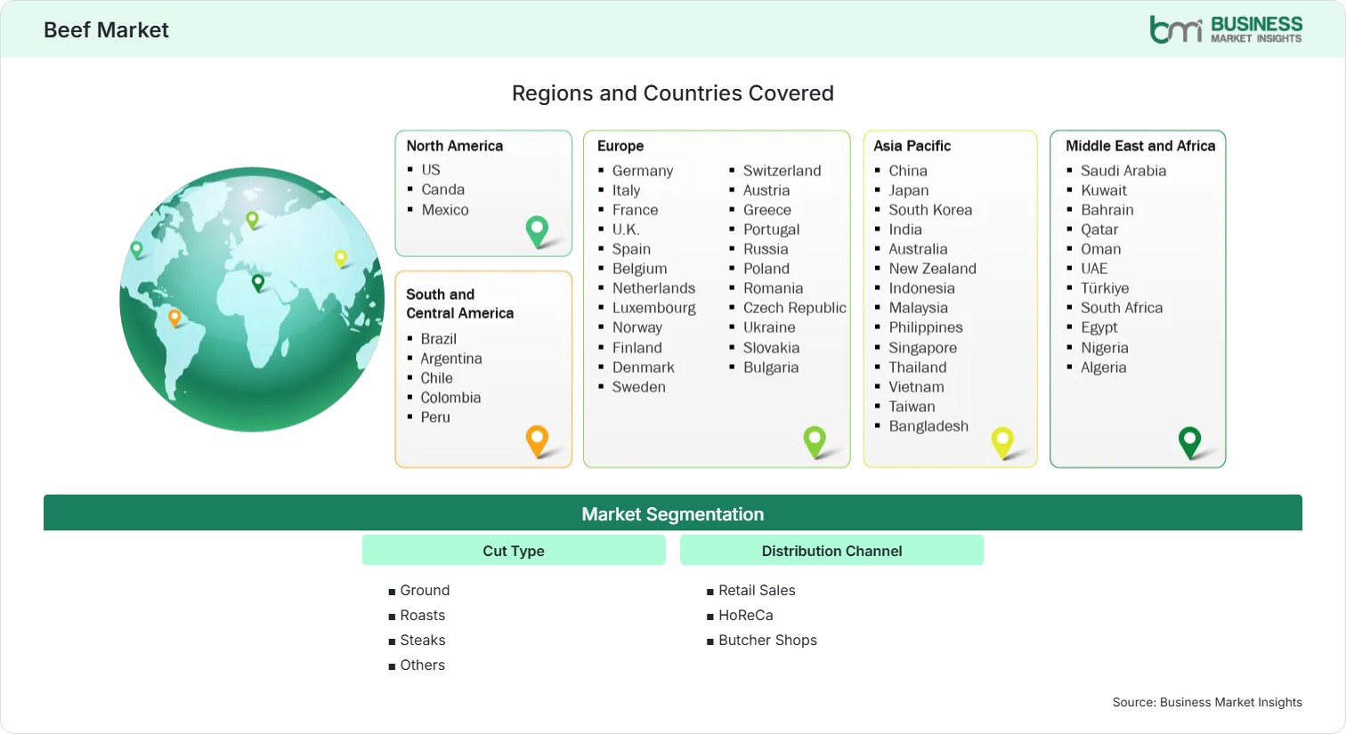Click 'Others' under Cut Type
The height and width of the screenshot is (734, 1346).
pyautogui.click(x=423, y=665)
